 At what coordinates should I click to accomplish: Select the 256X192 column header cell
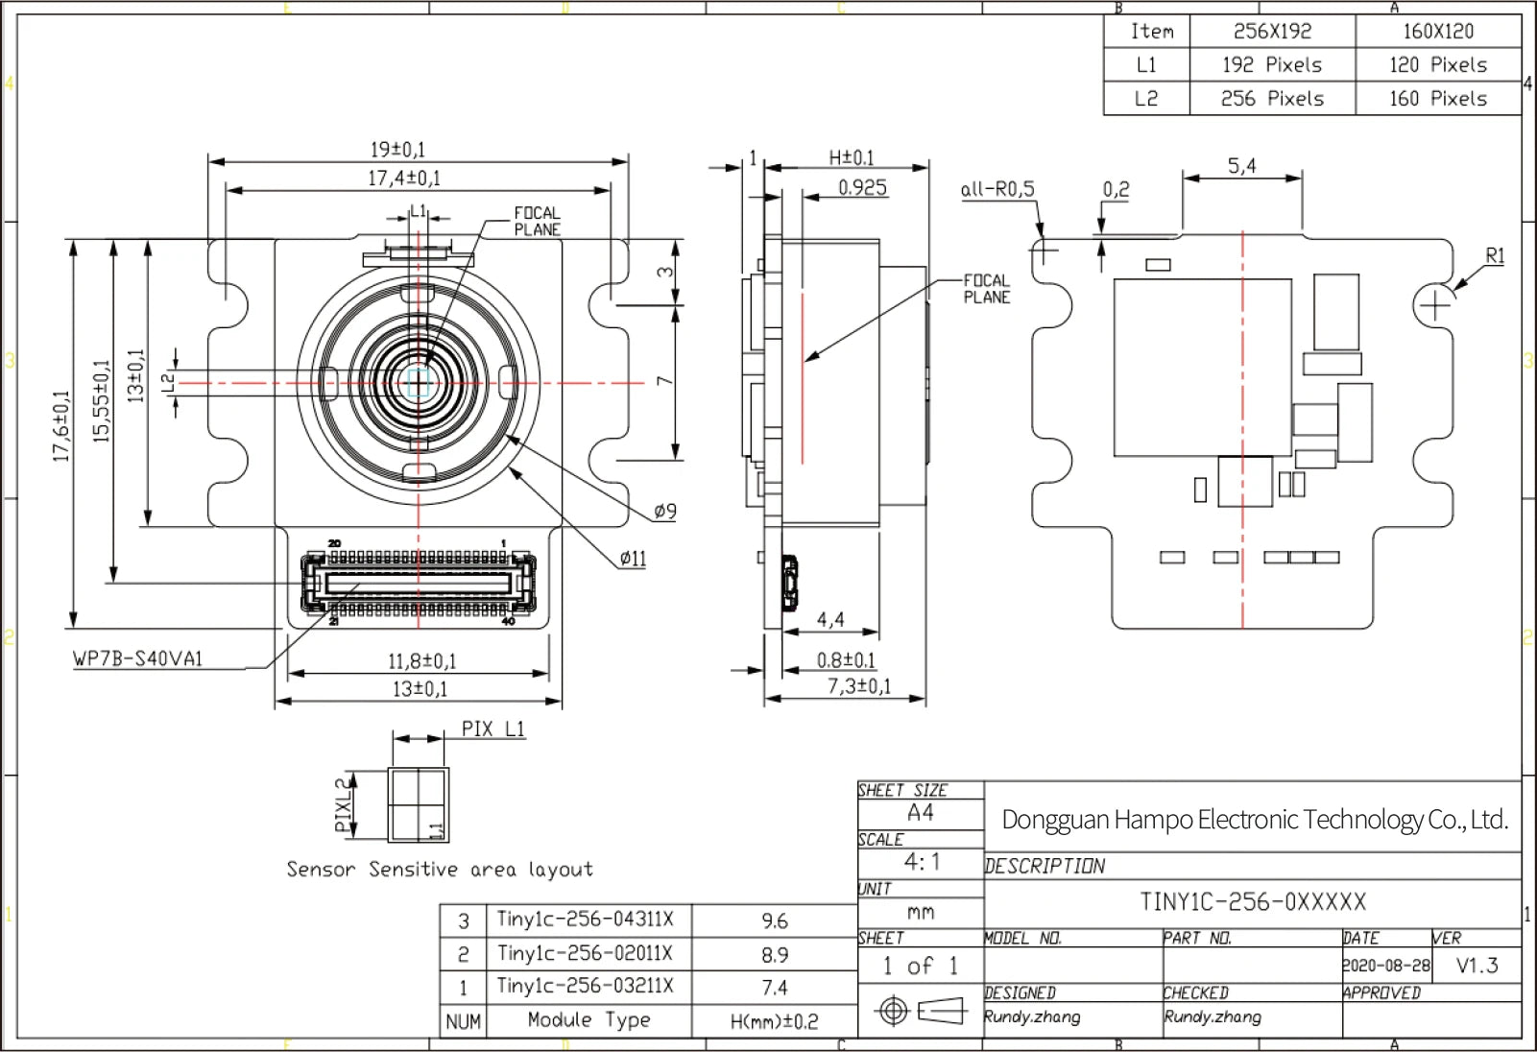1272,32
